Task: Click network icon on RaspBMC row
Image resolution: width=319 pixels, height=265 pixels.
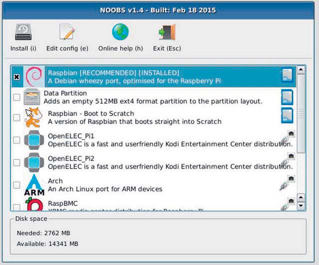Action: point(287,204)
